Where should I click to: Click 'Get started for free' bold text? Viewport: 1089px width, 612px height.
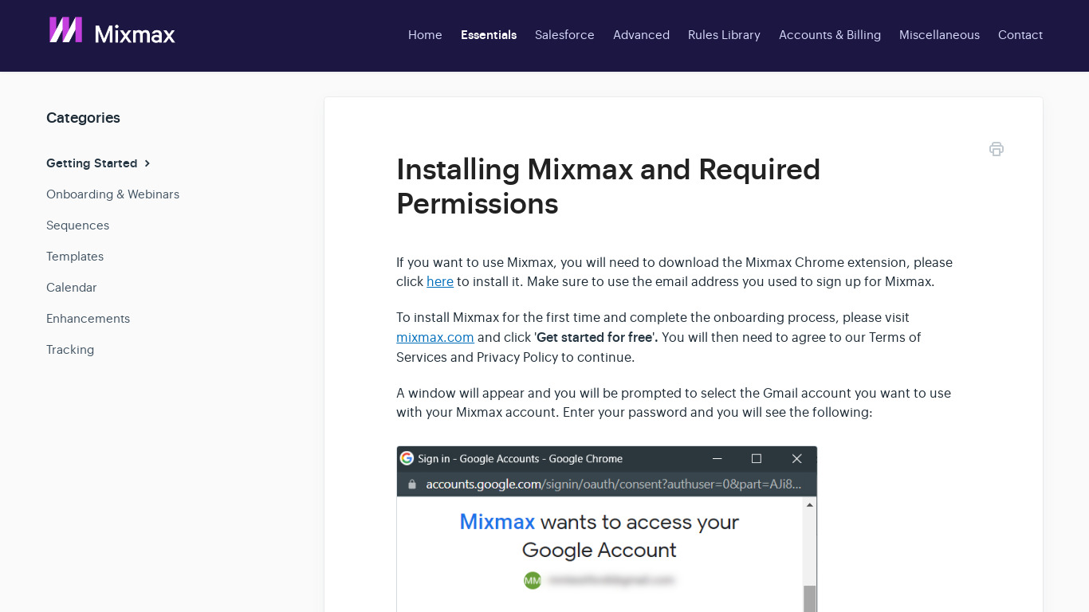pyautogui.click(x=595, y=337)
